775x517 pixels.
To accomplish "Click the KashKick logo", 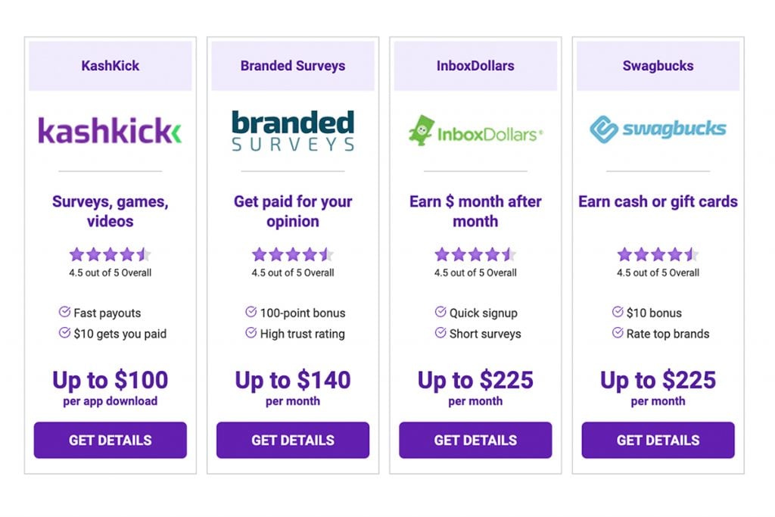I will pyautogui.click(x=110, y=129).
